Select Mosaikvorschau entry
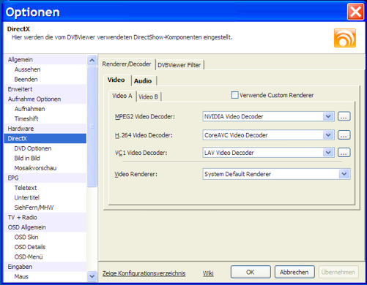 pos(45,168)
